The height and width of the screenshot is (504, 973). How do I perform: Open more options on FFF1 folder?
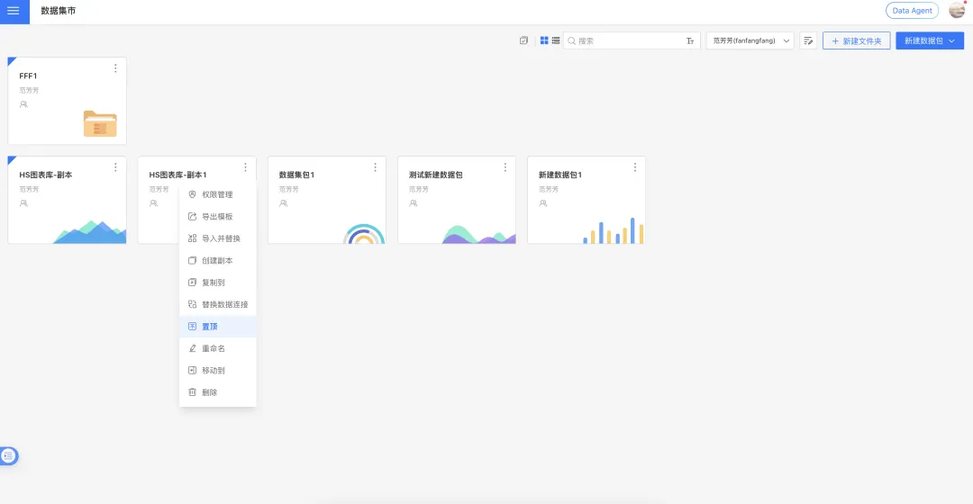click(x=115, y=68)
